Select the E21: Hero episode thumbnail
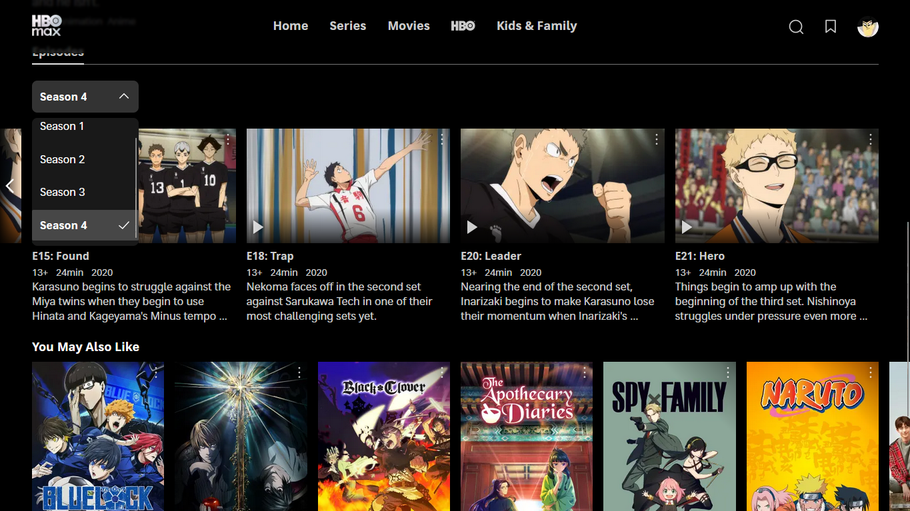This screenshot has width=910, height=511. 777,186
